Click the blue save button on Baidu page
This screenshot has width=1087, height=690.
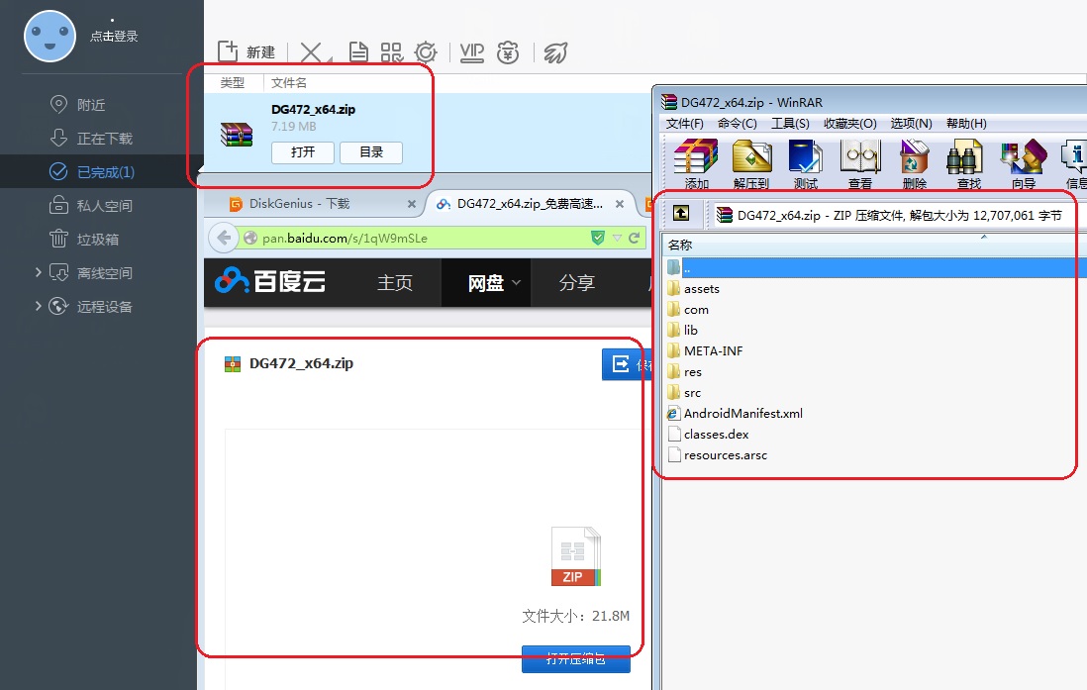click(x=627, y=364)
